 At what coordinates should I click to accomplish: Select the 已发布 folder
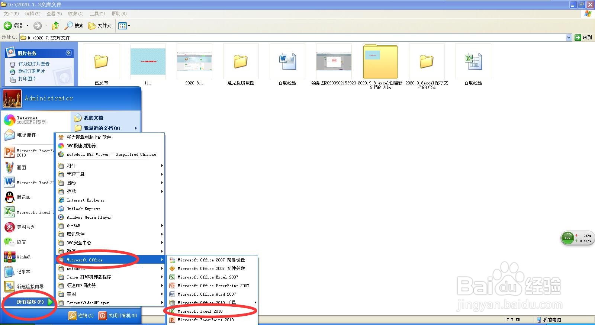(x=101, y=64)
